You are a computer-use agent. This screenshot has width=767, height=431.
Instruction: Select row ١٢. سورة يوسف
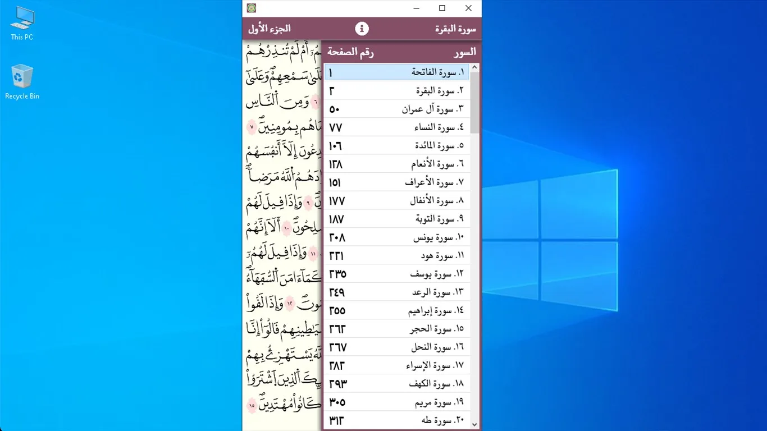396,274
